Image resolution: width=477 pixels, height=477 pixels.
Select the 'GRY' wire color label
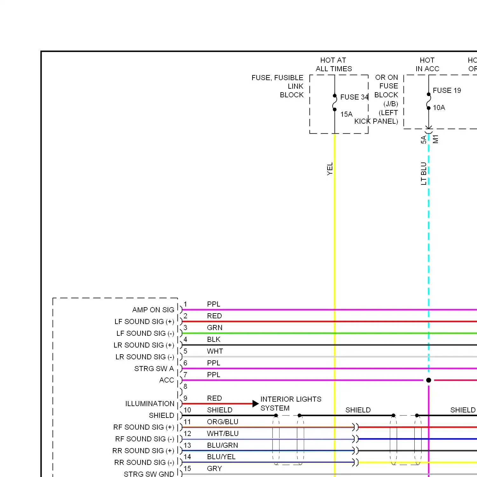point(214,468)
